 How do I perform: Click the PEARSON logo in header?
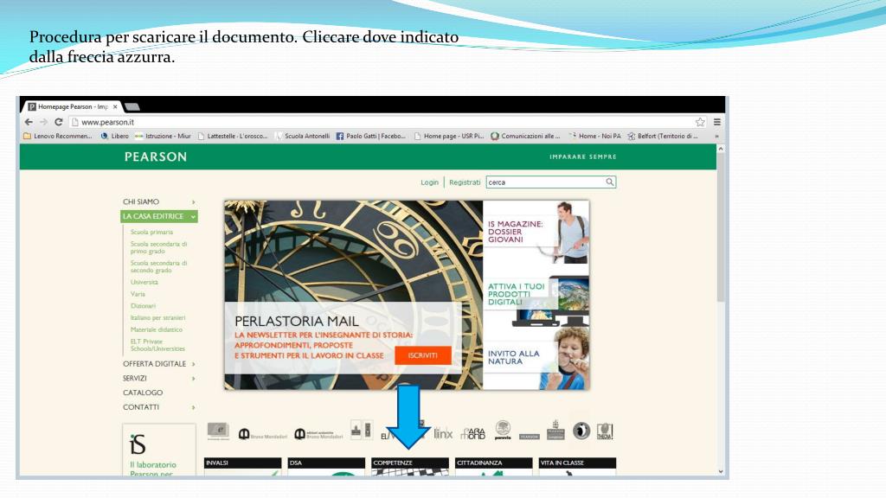point(156,157)
